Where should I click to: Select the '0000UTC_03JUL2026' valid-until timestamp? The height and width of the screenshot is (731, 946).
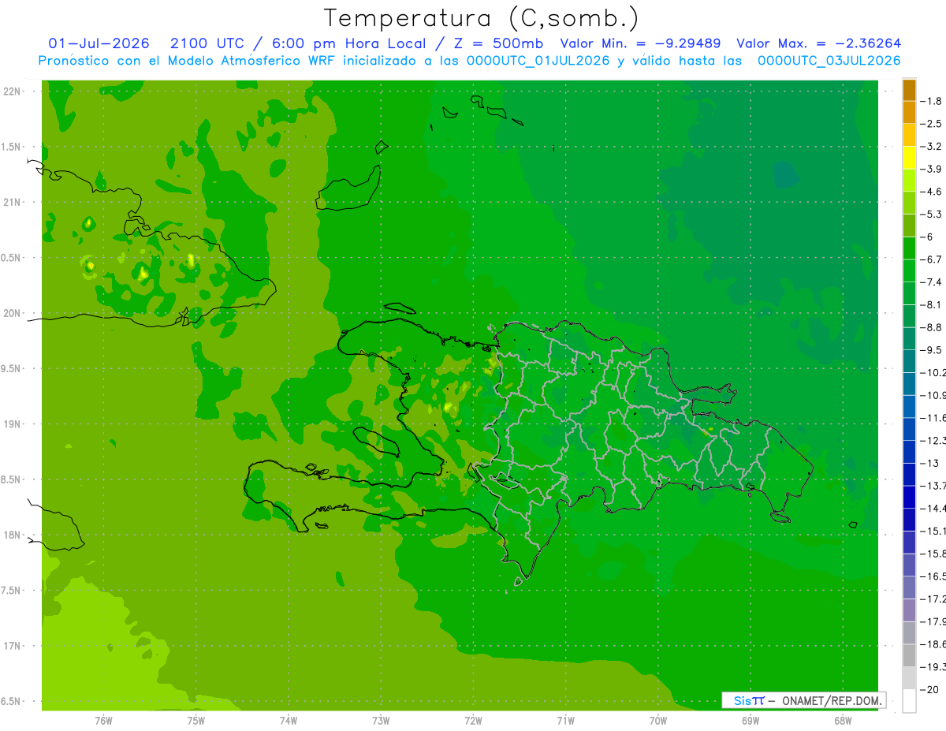[829, 61]
